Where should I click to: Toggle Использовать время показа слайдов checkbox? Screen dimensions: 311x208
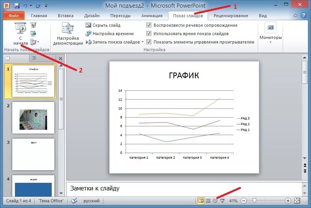(149, 34)
